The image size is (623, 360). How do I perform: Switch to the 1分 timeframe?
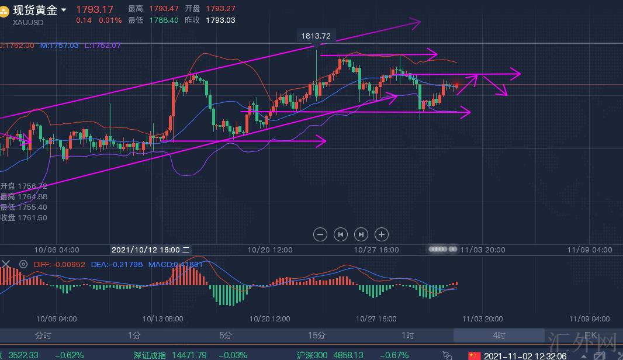click(134, 335)
